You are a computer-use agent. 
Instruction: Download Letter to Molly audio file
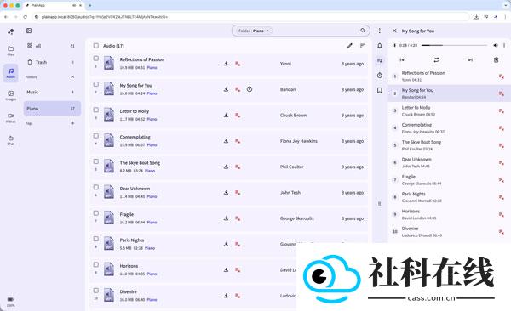[226, 116]
